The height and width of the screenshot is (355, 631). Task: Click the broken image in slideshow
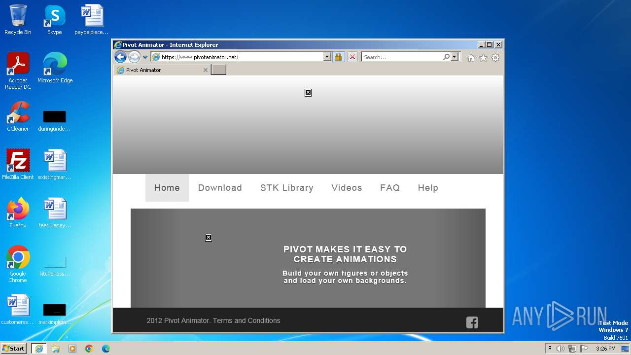pos(209,238)
